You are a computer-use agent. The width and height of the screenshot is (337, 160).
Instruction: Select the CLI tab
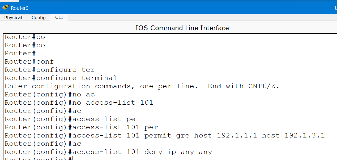coord(59,17)
